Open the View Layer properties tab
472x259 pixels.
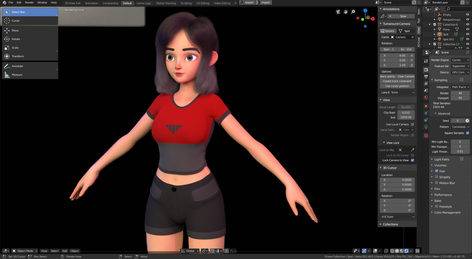426,83
